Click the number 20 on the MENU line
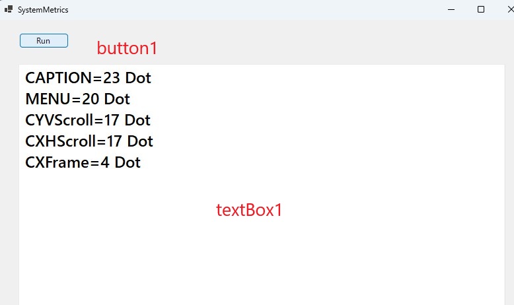 91,99
